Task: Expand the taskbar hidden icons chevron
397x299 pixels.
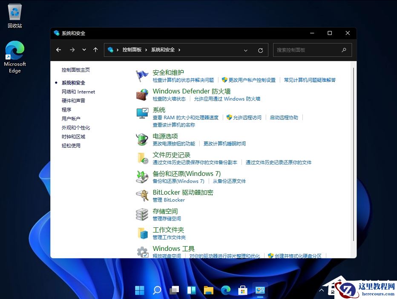Action: [x=321, y=290]
